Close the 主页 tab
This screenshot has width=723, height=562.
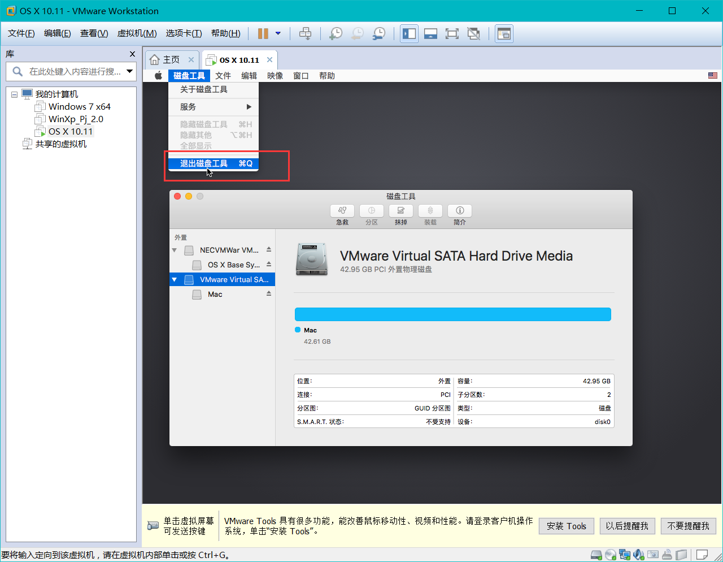[x=191, y=60]
